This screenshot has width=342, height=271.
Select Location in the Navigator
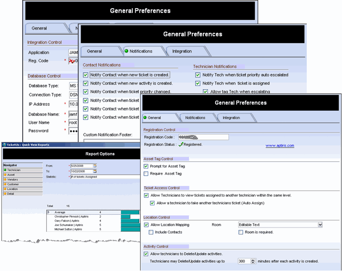pos(13,189)
